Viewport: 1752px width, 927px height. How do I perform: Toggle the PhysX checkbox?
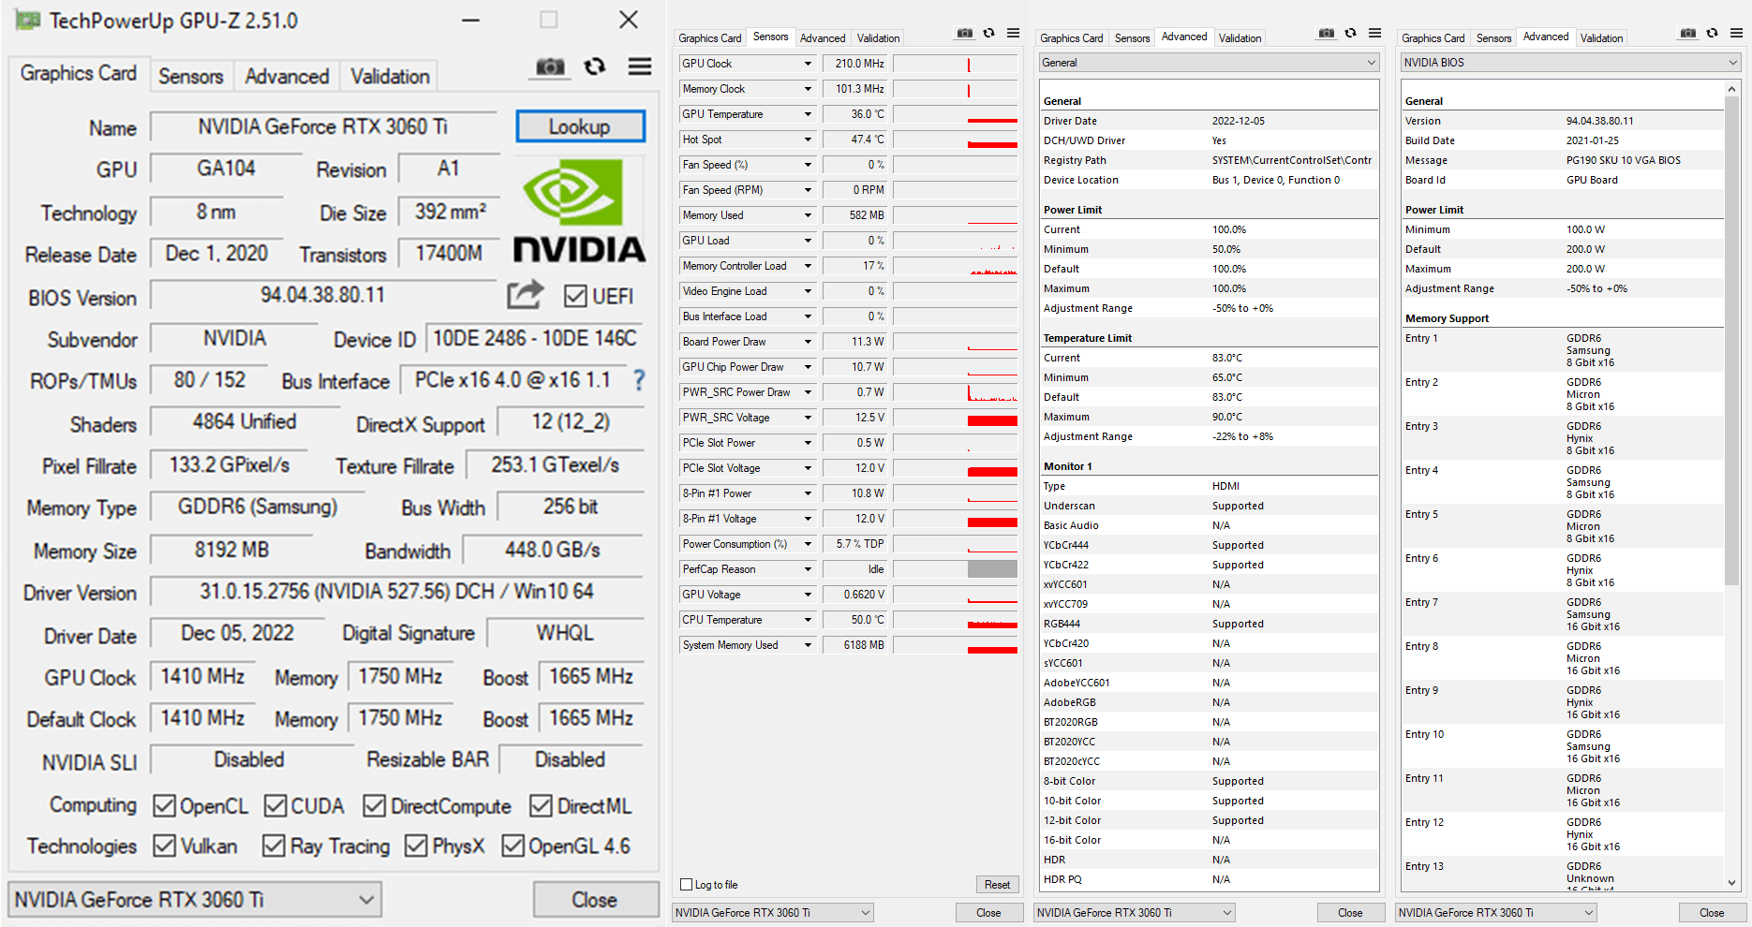coord(416,846)
